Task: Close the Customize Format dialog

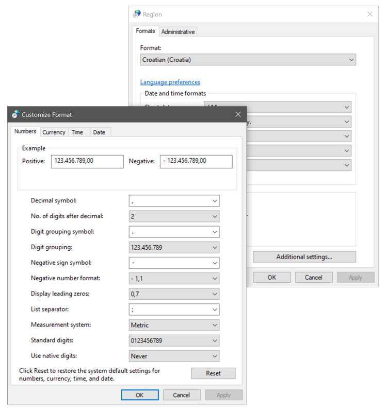Action: pyautogui.click(x=238, y=114)
